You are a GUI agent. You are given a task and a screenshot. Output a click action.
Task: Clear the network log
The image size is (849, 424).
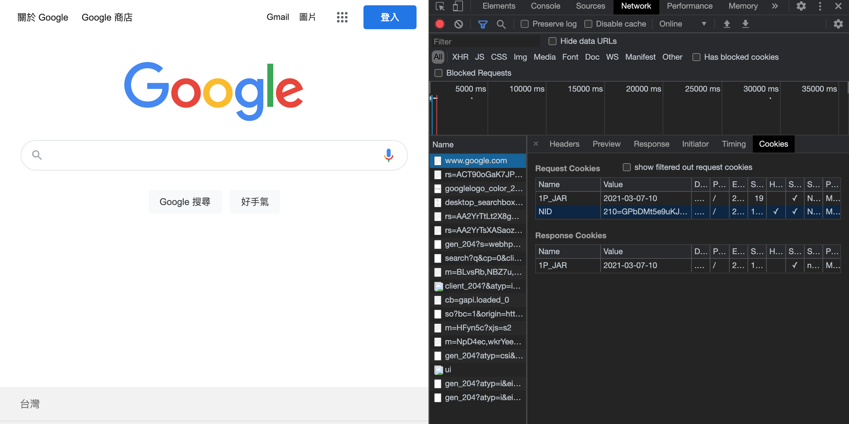tap(459, 24)
